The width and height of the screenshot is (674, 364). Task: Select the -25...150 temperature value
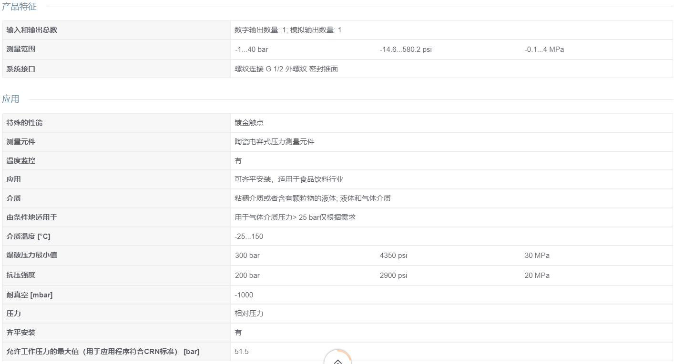(x=249, y=236)
